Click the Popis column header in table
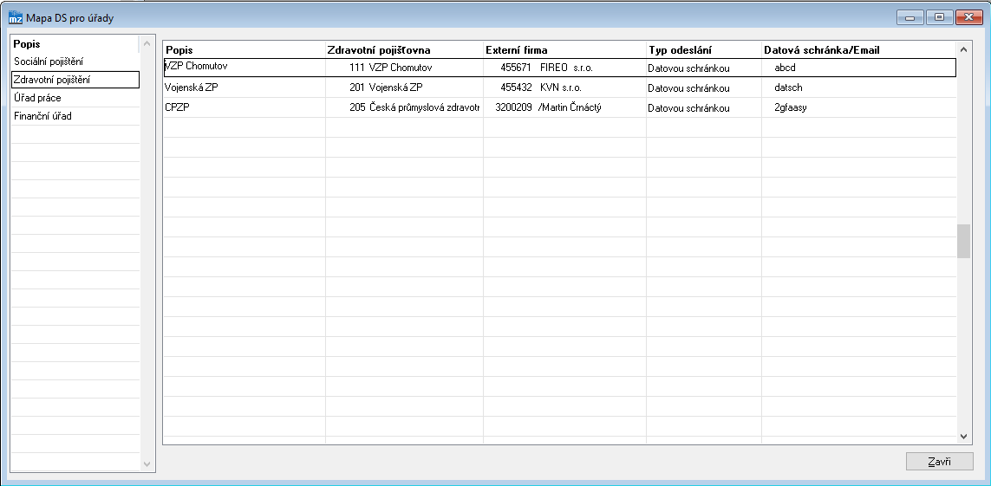 click(x=179, y=50)
